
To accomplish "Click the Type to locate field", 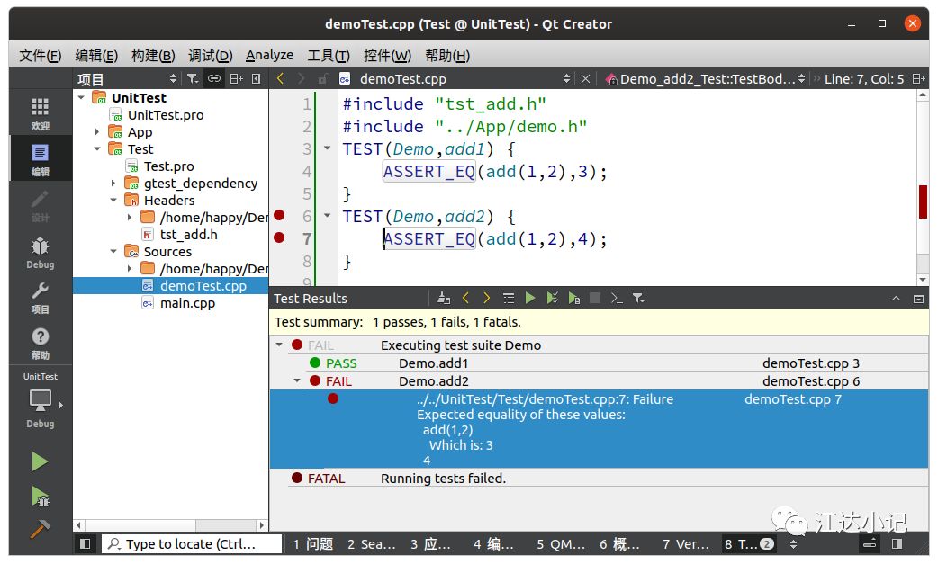I will point(192,543).
